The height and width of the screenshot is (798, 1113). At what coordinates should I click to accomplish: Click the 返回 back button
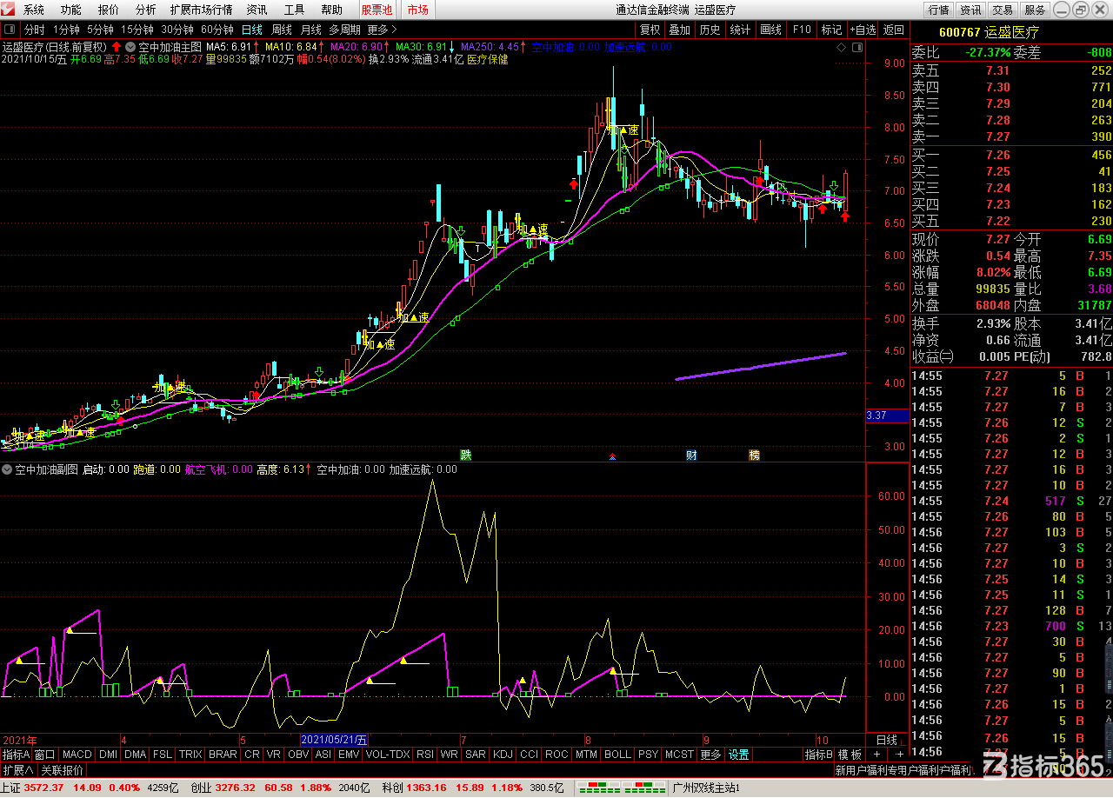(893, 29)
